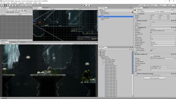The width and height of the screenshot is (176, 99).
Task: Collapse the Sprites folder in Project
Action: pyautogui.click(x=99, y=55)
